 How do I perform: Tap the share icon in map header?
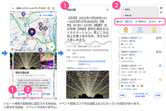coord(53,8)
